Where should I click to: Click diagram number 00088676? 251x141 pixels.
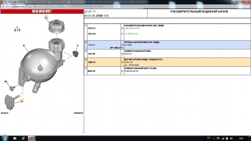(x=78, y=113)
